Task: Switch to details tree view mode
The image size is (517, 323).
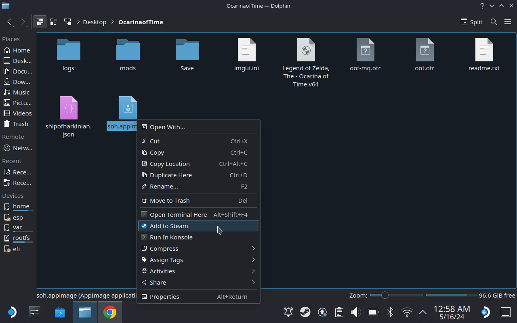Action: (x=67, y=22)
